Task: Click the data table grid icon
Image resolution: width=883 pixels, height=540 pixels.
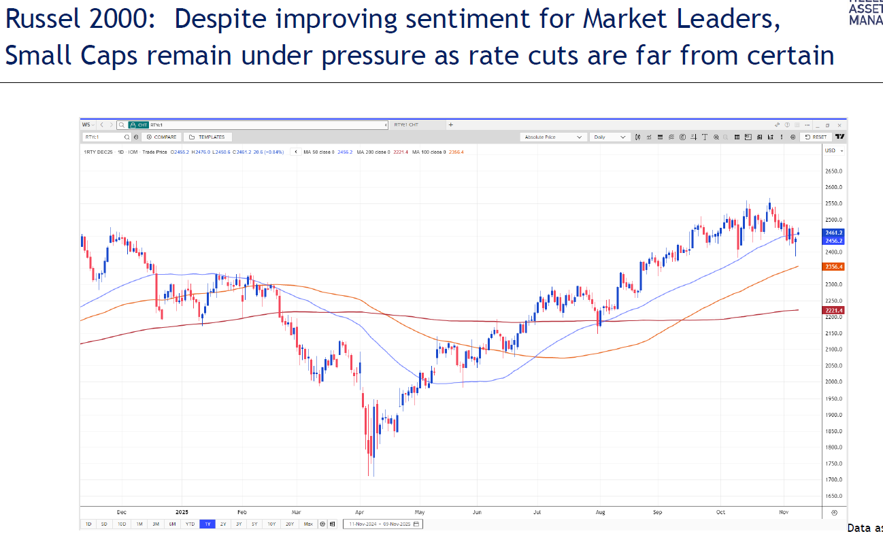Action: pos(737,137)
